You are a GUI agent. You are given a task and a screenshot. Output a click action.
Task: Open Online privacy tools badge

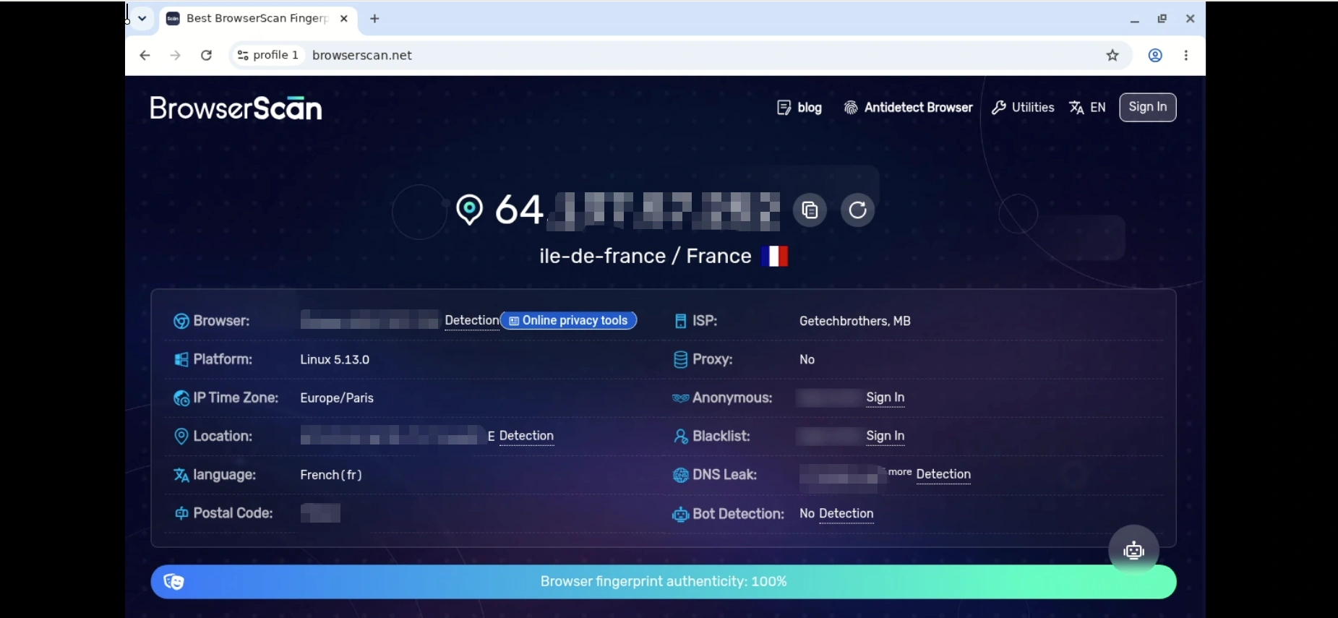pyautogui.click(x=568, y=320)
